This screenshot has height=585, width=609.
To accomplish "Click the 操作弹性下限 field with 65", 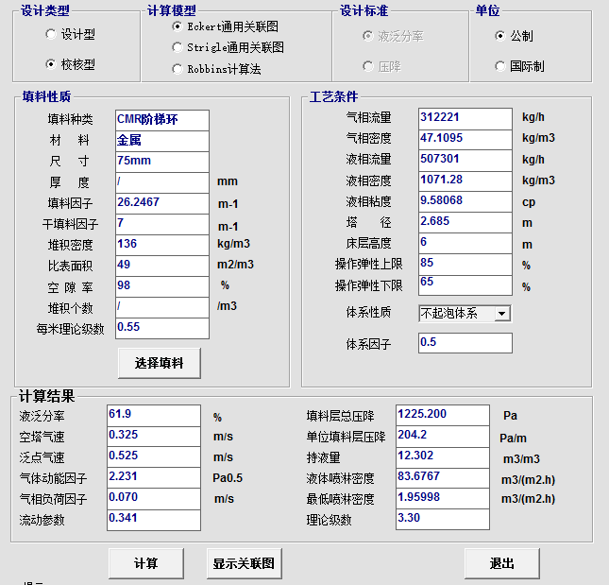I will (x=465, y=284).
